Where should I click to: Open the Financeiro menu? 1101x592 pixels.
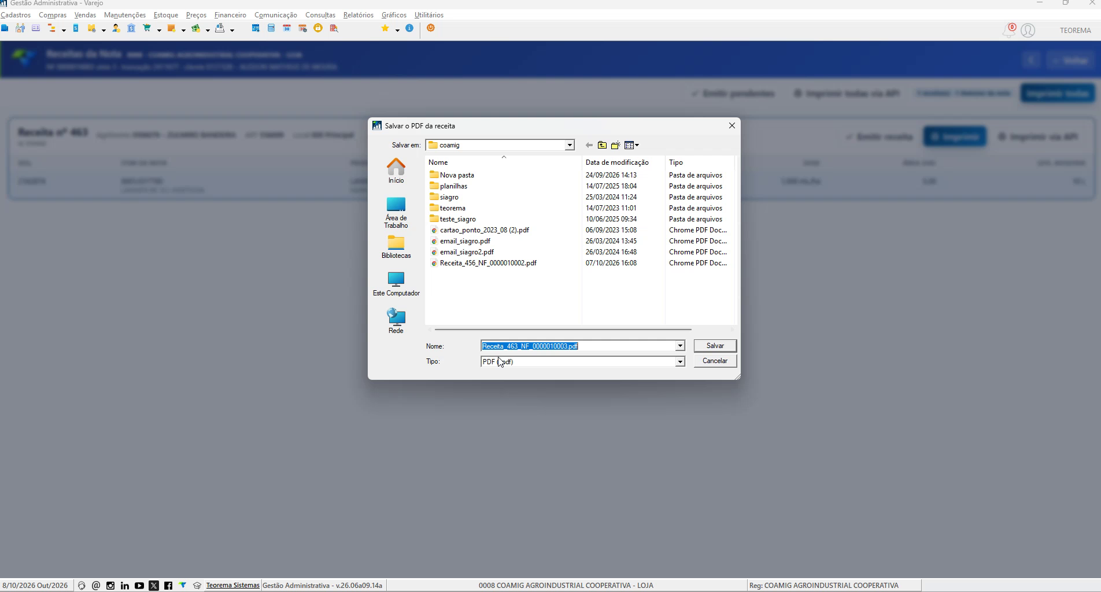(x=230, y=15)
